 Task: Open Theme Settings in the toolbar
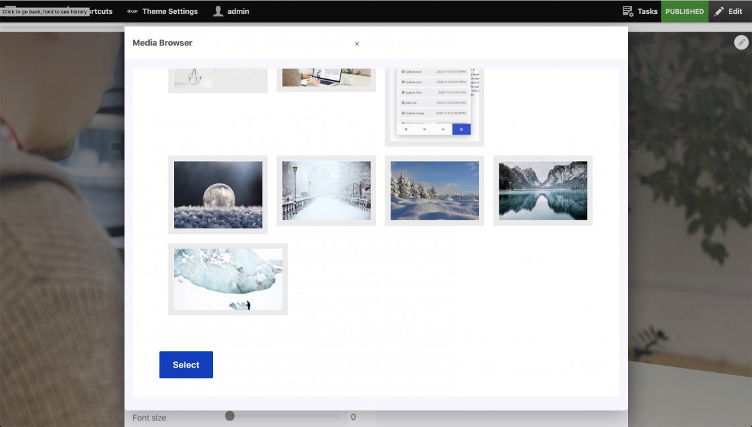[162, 11]
